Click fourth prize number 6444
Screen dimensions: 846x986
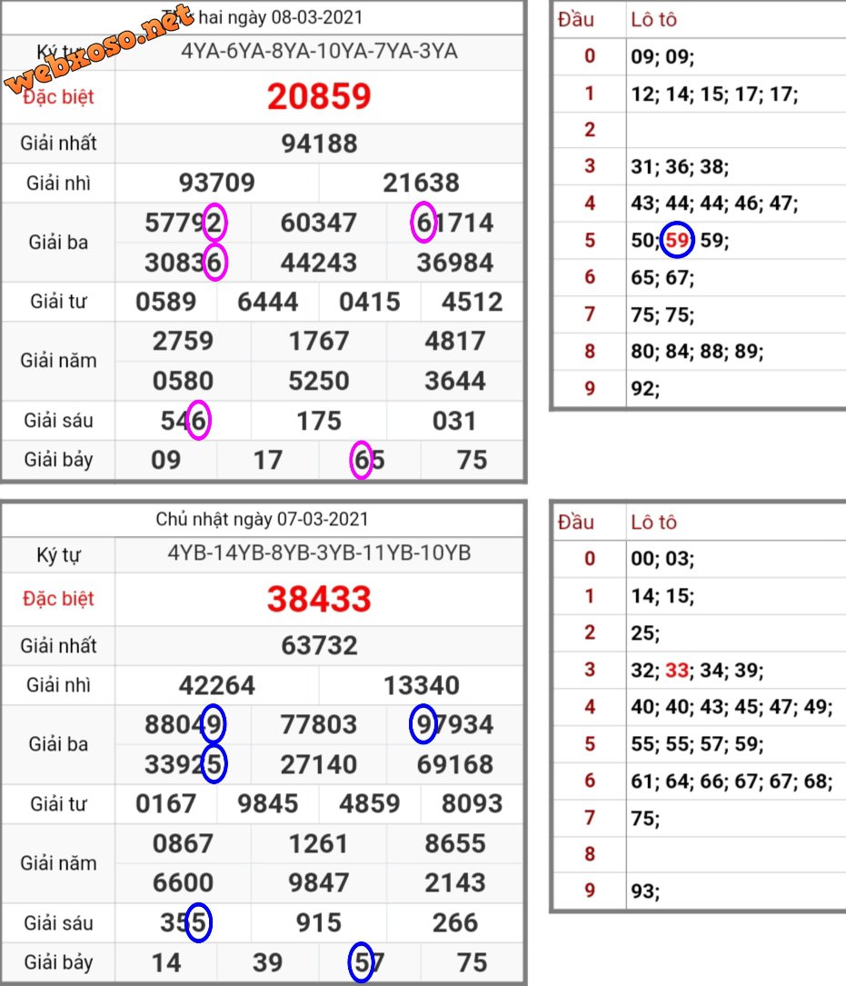[x=268, y=302]
